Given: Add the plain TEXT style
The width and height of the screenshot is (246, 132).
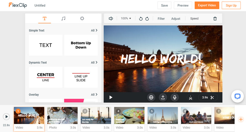Looking at the screenshot, I should tap(46, 45).
